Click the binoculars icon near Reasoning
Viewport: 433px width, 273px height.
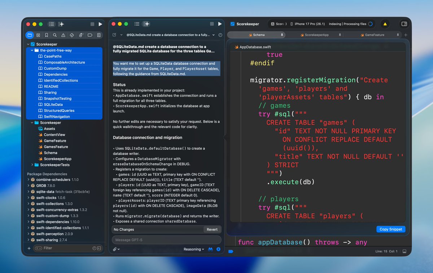[210, 249]
